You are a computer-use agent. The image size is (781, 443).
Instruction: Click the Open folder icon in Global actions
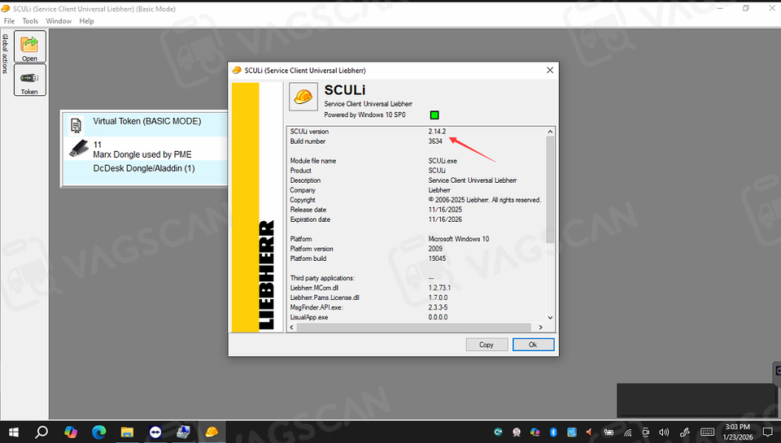pos(29,46)
